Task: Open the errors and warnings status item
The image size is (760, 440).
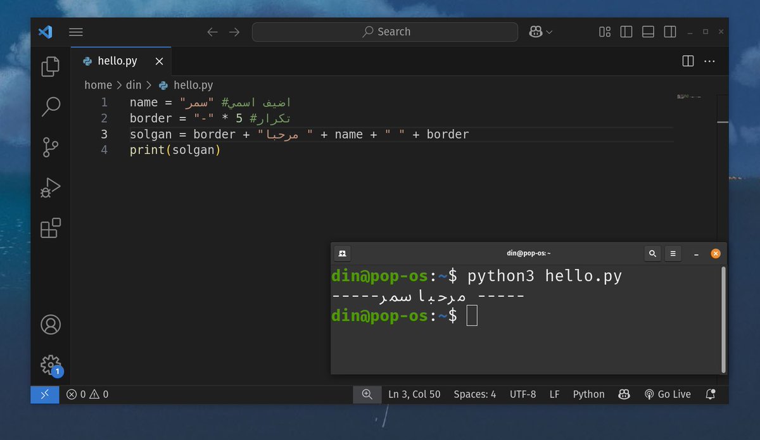Action: pos(87,394)
